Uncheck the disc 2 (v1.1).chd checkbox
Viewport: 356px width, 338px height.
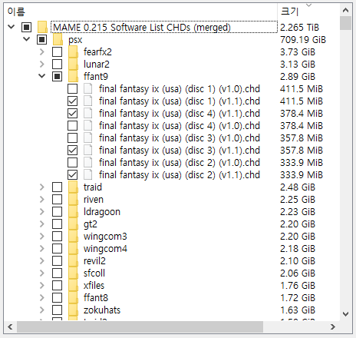point(72,174)
